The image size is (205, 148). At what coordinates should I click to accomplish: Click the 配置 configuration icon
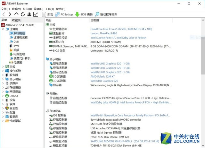point(7,112)
